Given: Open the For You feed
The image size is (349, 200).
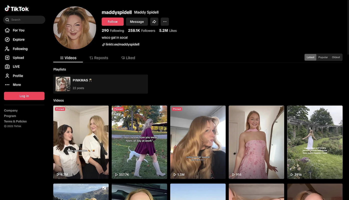Looking at the screenshot, I should (19, 30).
